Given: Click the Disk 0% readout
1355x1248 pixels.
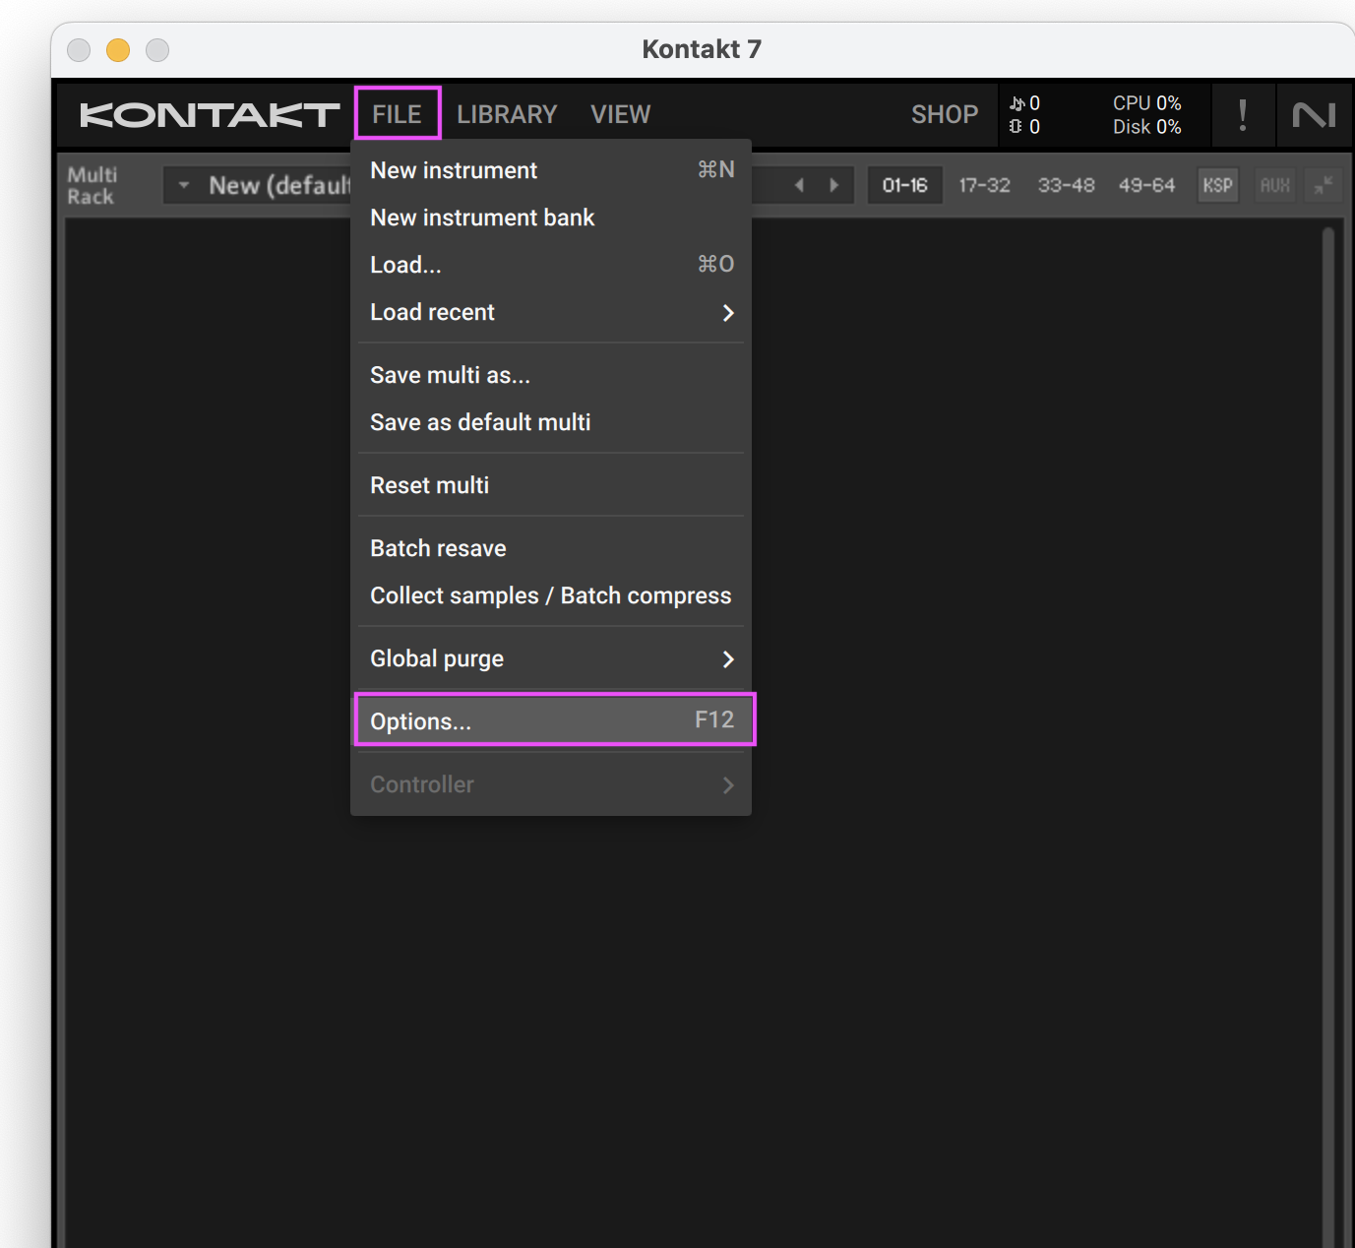Looking at the screenshot, I should (1147, 127).
